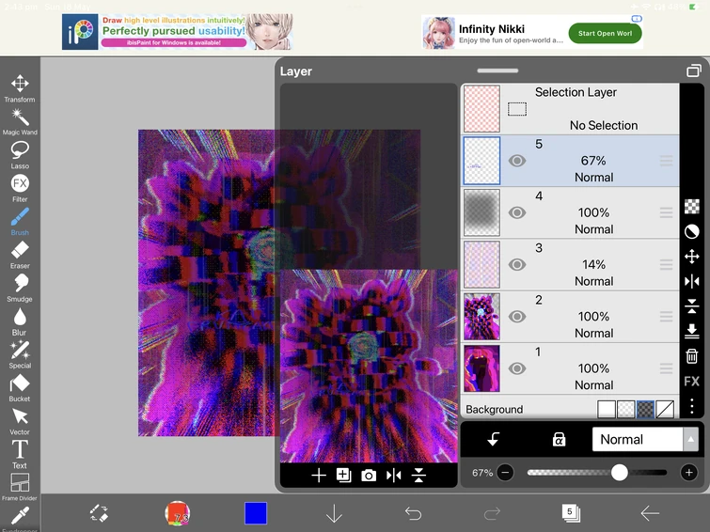The width and height of the screenshot is (710, 532).
Task: Hide layer 5 using eye icon
Action: tap(517, 161)
